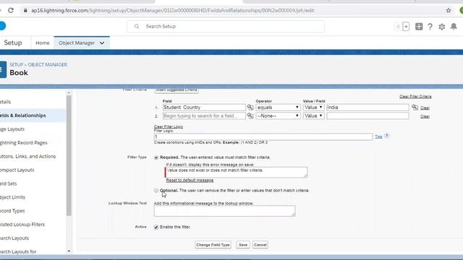This screenshot has width=463, height=260.
Task: Click the search magnifier icon in Search Setup
Action: coord(137,26)
